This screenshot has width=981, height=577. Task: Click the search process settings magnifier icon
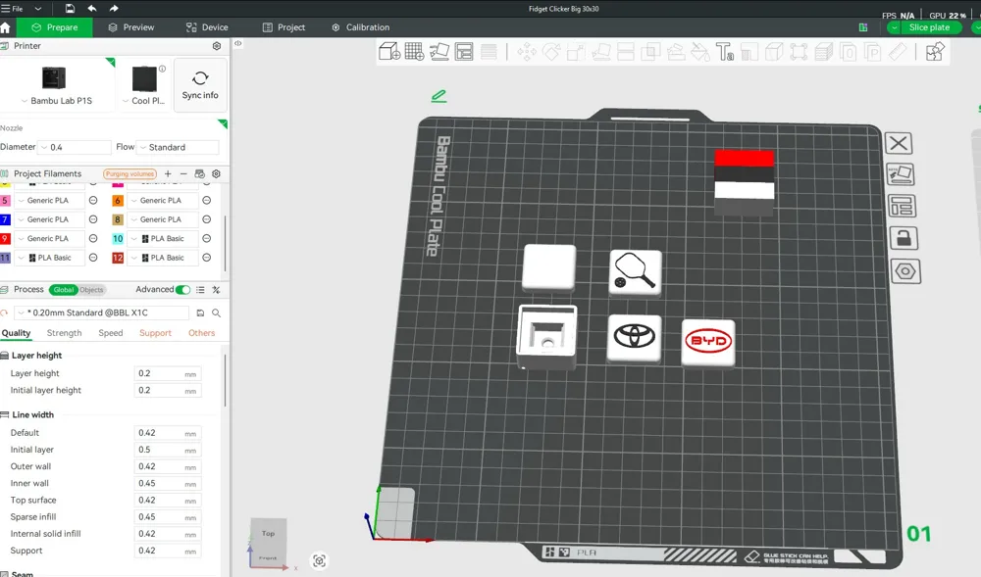216,313
